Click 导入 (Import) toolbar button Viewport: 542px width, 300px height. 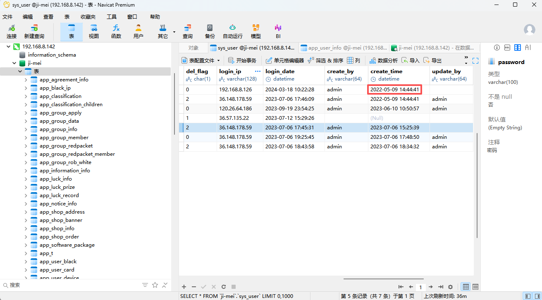tap(411, 60)
